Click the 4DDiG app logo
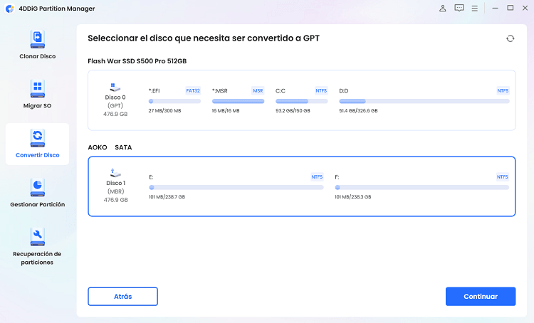The height and width of the screenshot is (323, 534). click(10, 9)
